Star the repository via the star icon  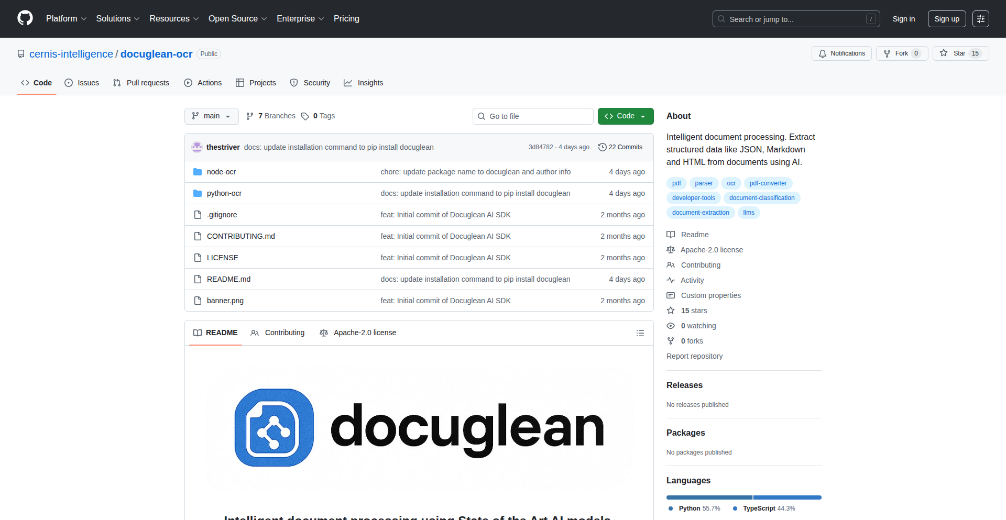coord(944,53)
